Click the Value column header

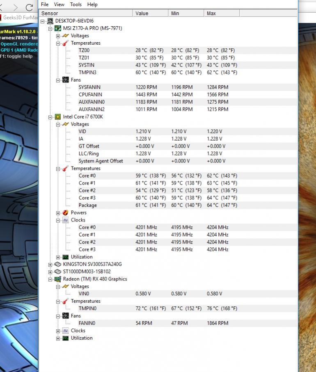[151, 13]
